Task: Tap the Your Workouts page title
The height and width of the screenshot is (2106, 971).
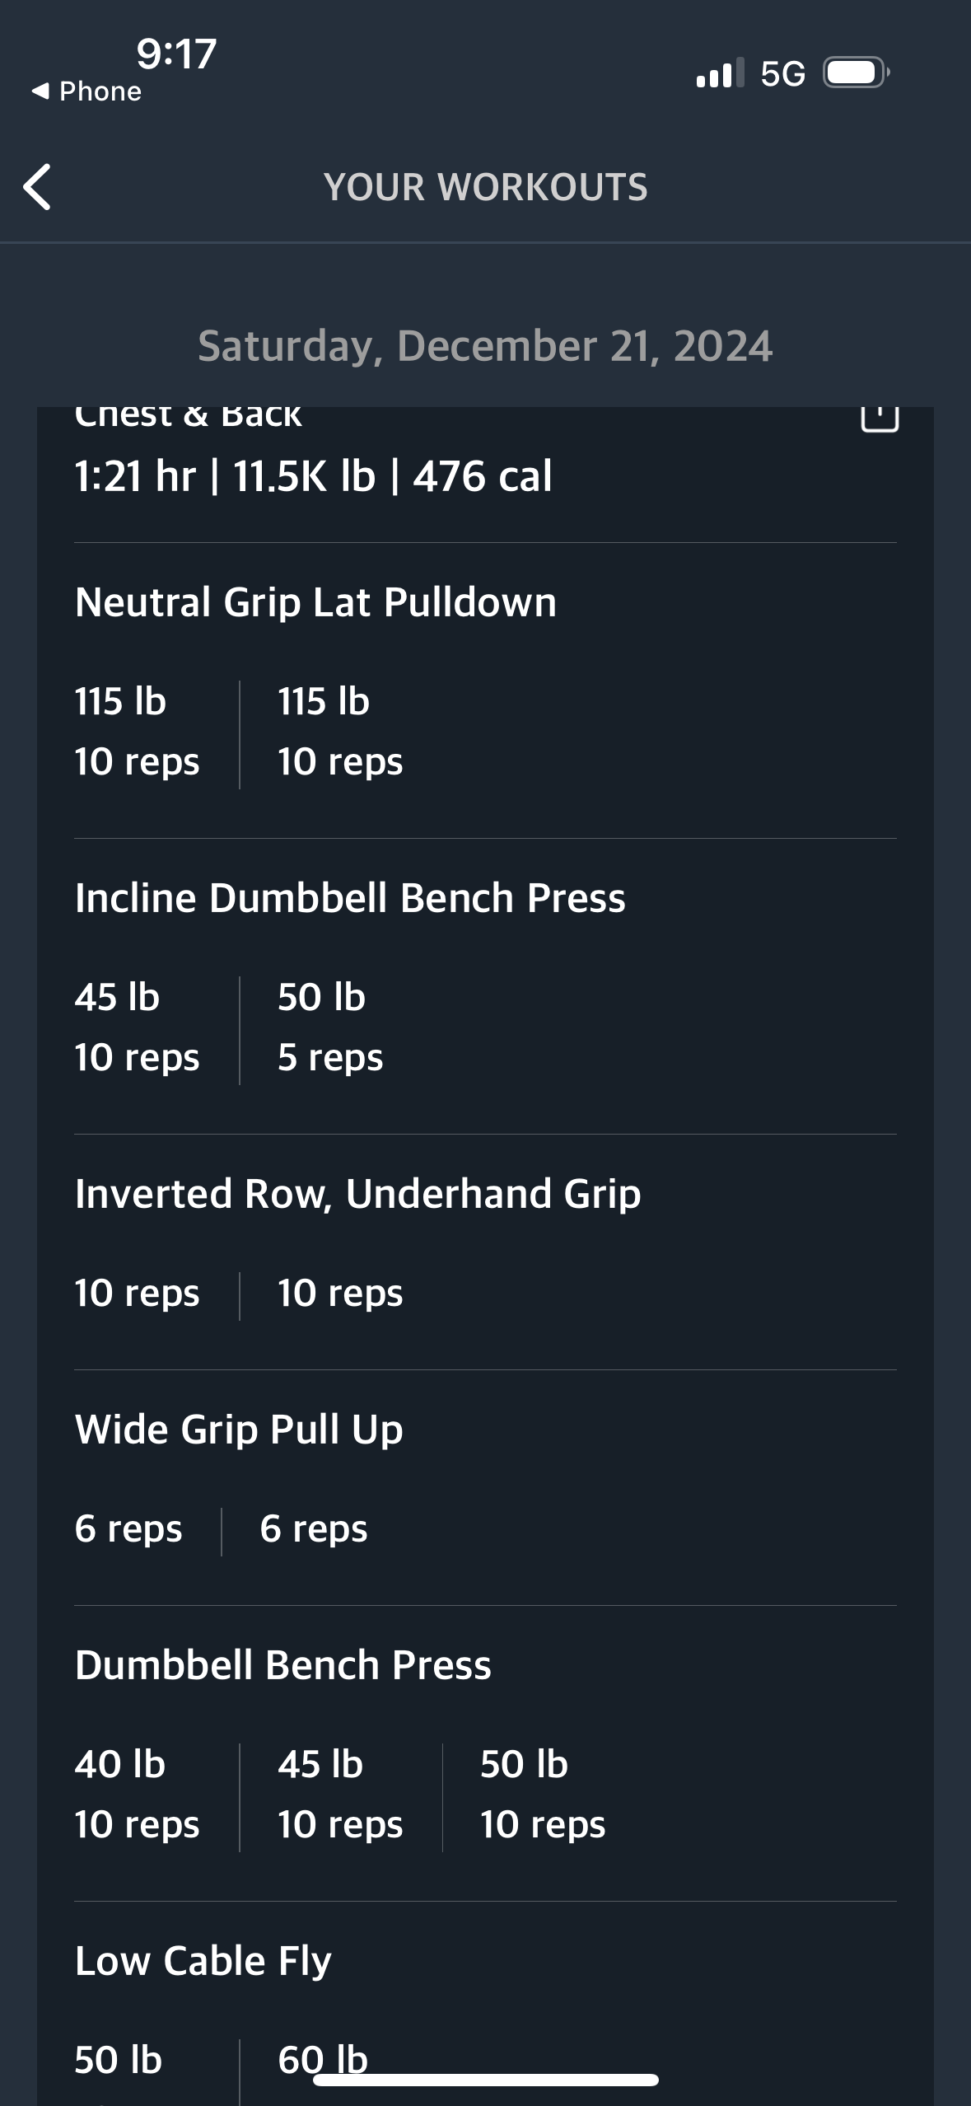Action: pos(485,187)
